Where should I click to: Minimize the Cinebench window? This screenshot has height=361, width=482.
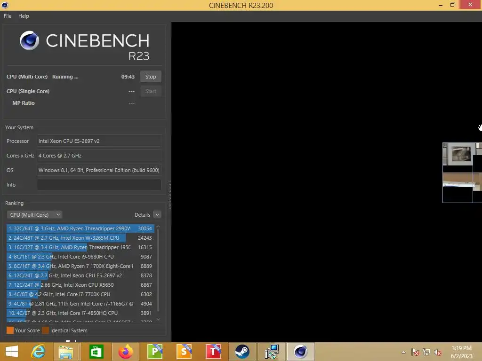(441, 5)
